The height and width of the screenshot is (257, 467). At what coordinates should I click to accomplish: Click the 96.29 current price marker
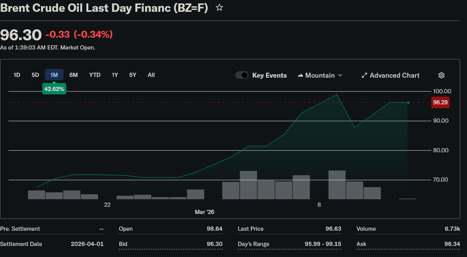(440, 102)
